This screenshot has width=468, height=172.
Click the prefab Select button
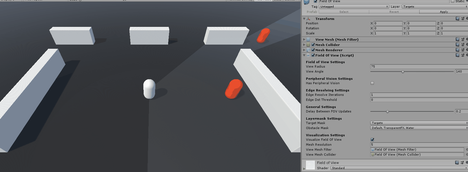(x=344, y=12)
